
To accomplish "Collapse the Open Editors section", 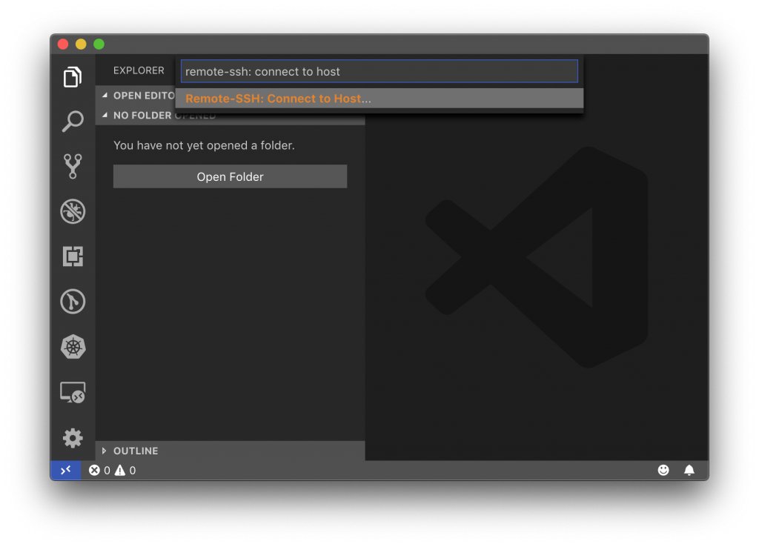I will (105, 96).
